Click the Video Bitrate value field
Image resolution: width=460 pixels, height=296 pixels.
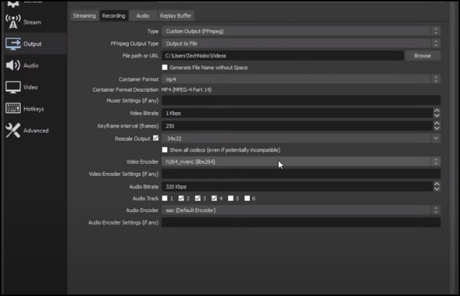(297, 114)
